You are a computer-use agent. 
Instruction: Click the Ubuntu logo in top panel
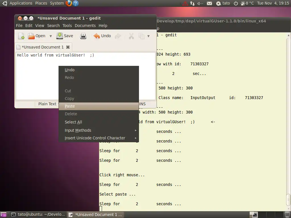click(5, 3)
